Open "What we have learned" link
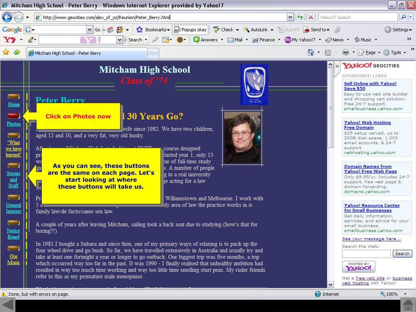Viewport: 416px width, 312px height. [13, 149]
